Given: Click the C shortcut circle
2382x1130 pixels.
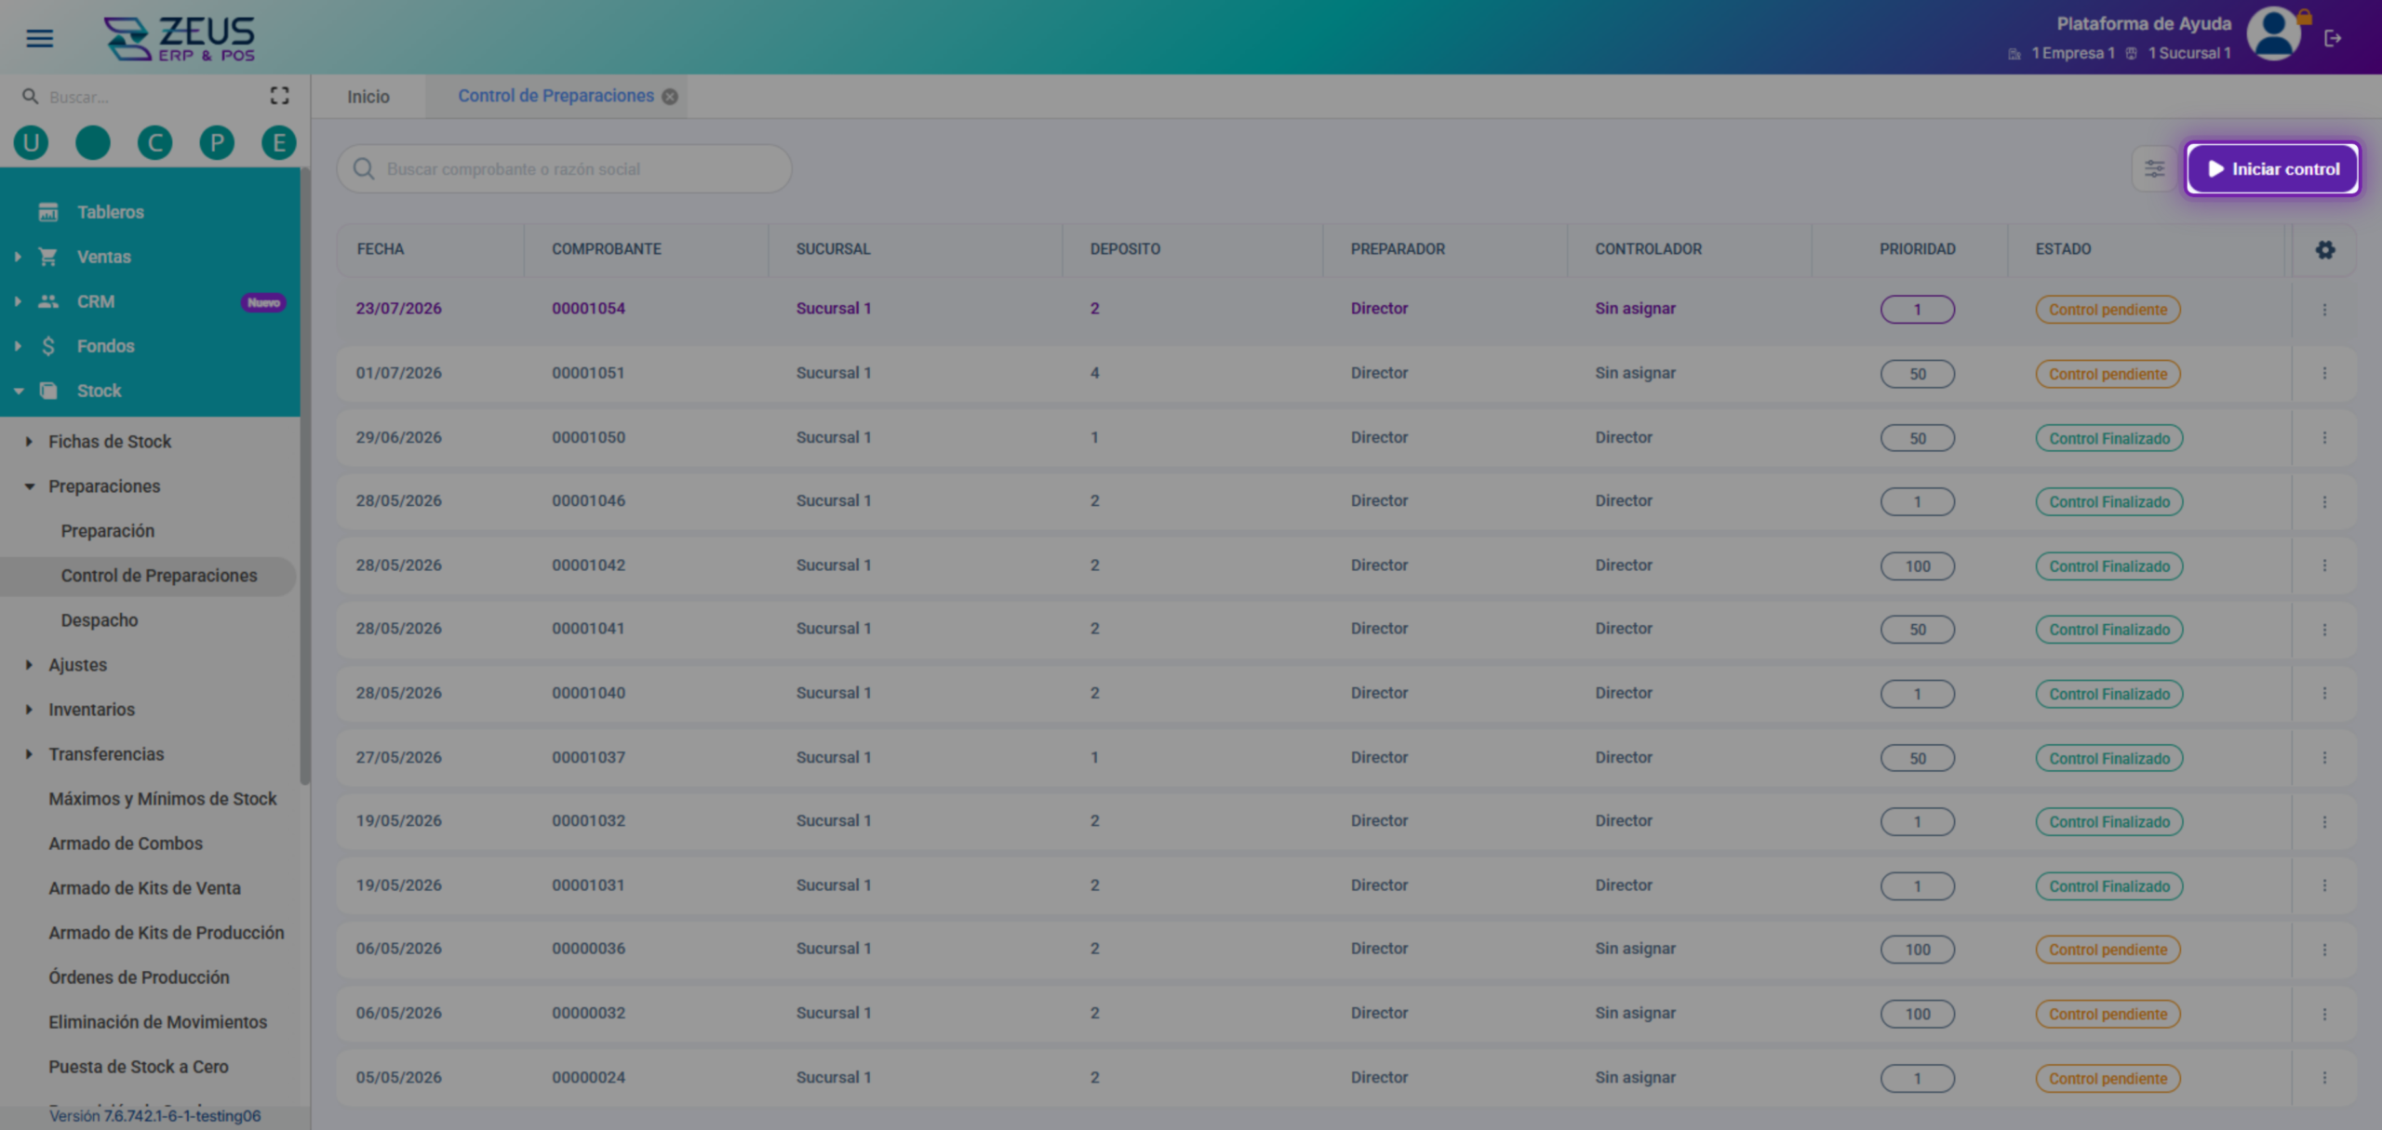Looking at the screenshot, I should coord(154,142).
